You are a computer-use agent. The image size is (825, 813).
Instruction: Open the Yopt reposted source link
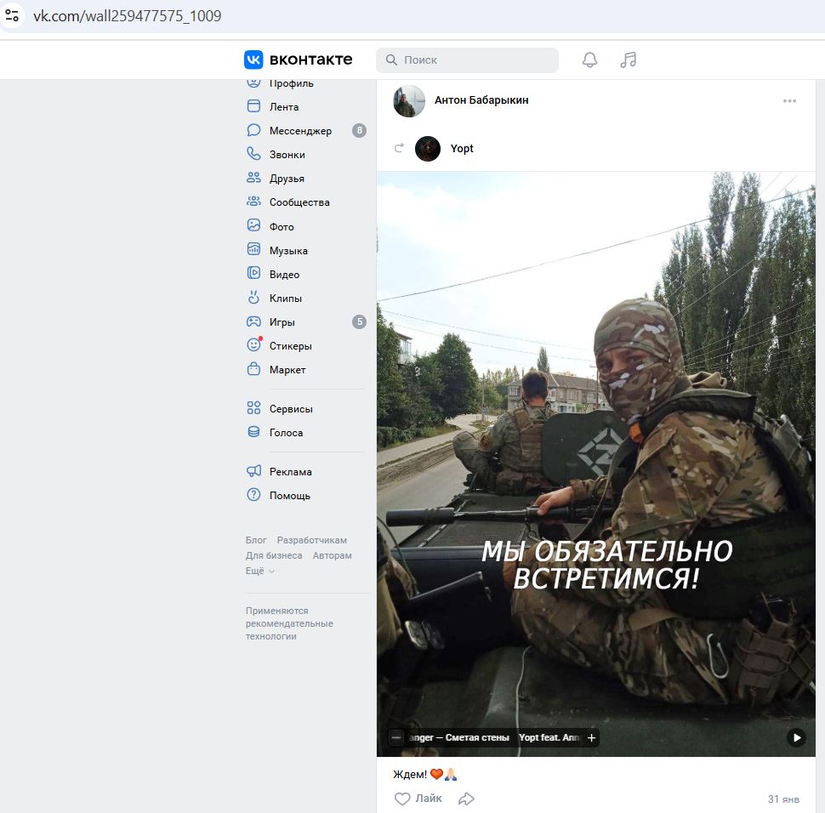click(x=462, y=149)
